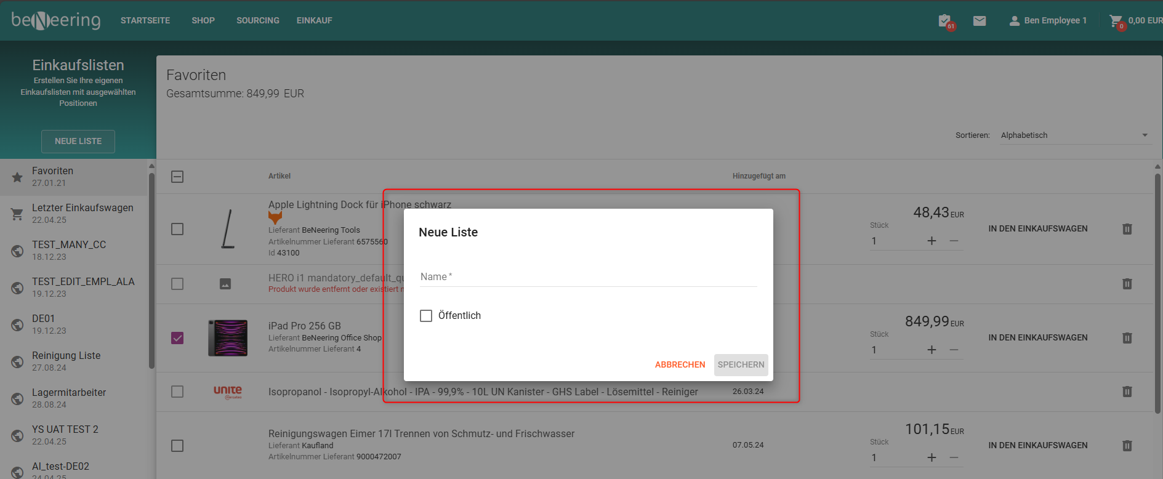The height and width of the screenshot is (479, 1163).
Task: Open the mail messages icon
Action: click(979, 21)
